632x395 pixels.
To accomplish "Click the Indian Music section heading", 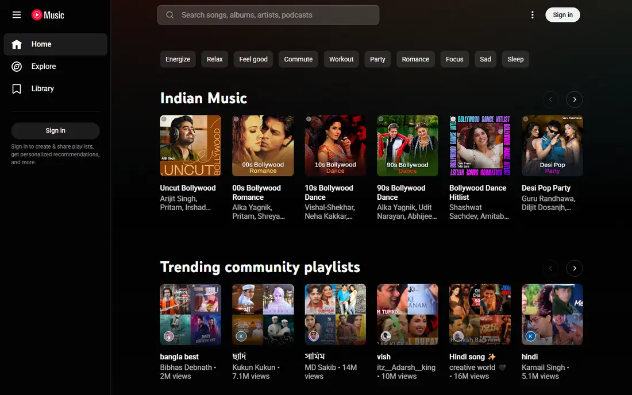I will click(203, 98).
